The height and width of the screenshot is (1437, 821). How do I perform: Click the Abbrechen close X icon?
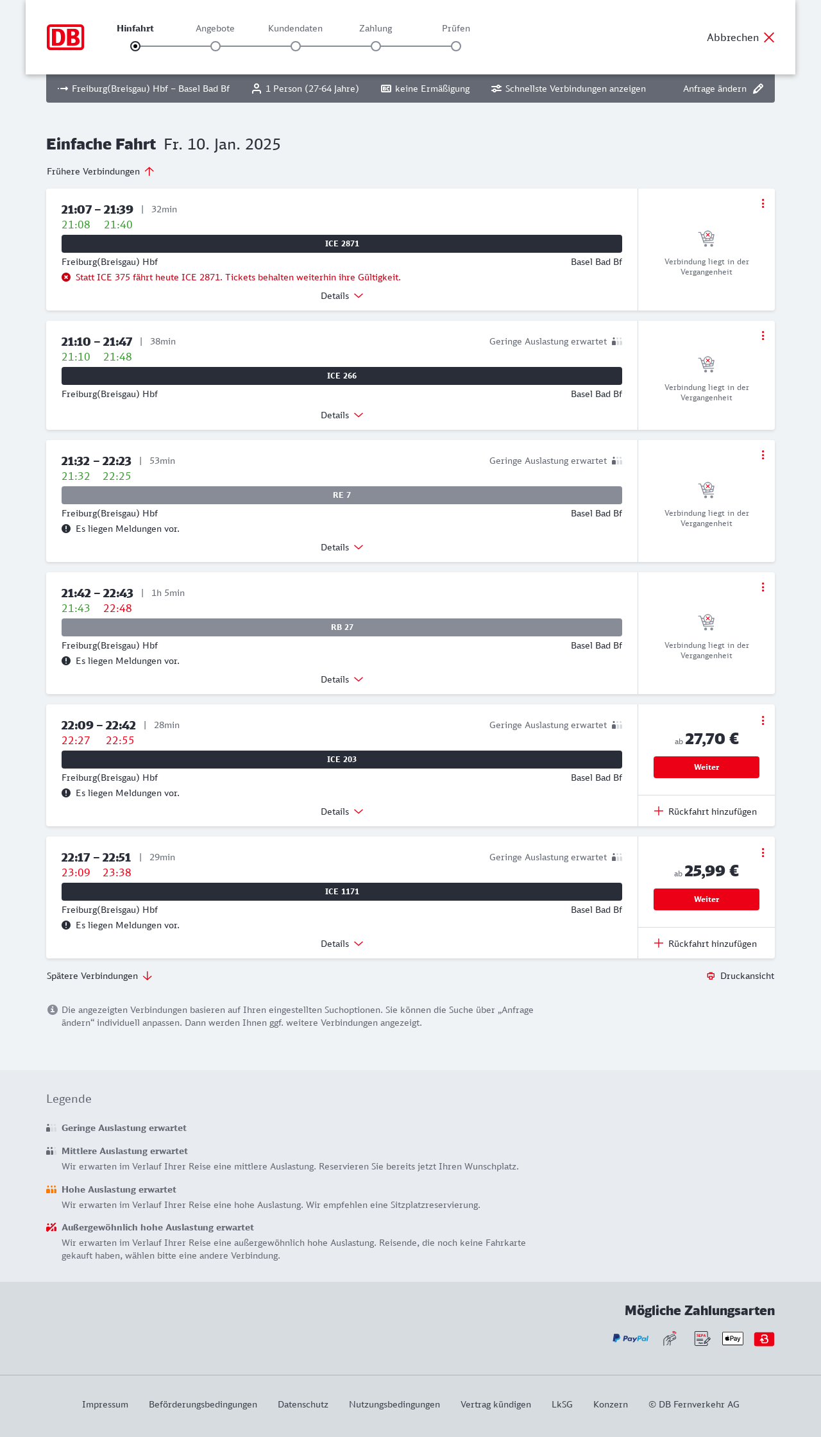[769, 37]
